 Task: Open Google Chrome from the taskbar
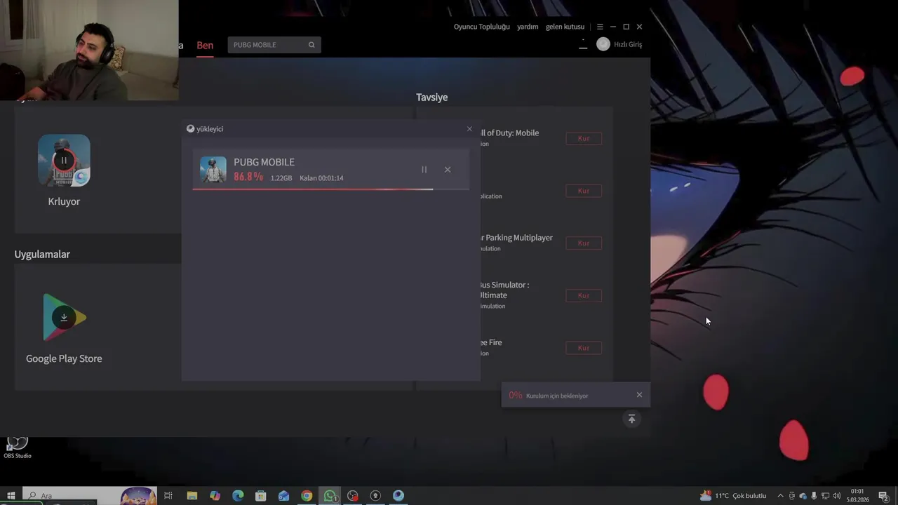pos(307,496)
